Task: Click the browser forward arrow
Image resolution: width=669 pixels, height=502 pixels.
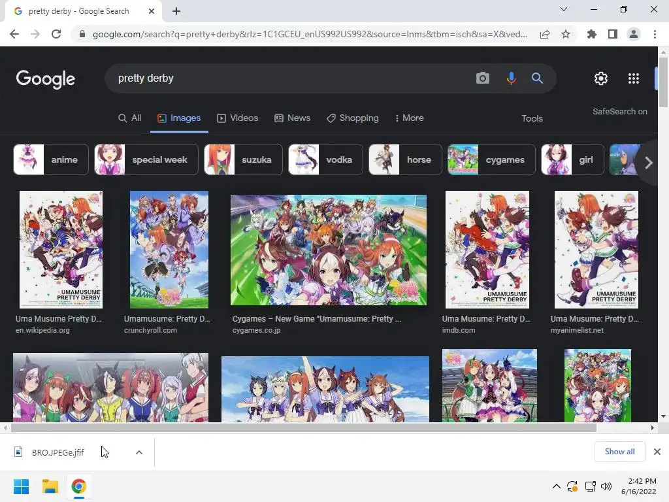Action: click(x=35, y=34)
